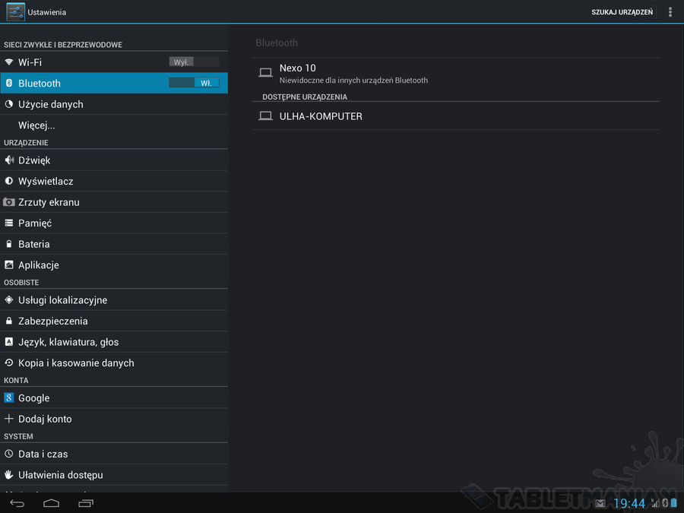Click the laptop icon beside Nexo 10
The width and height of the screenshot is (684, 513).
265,72
